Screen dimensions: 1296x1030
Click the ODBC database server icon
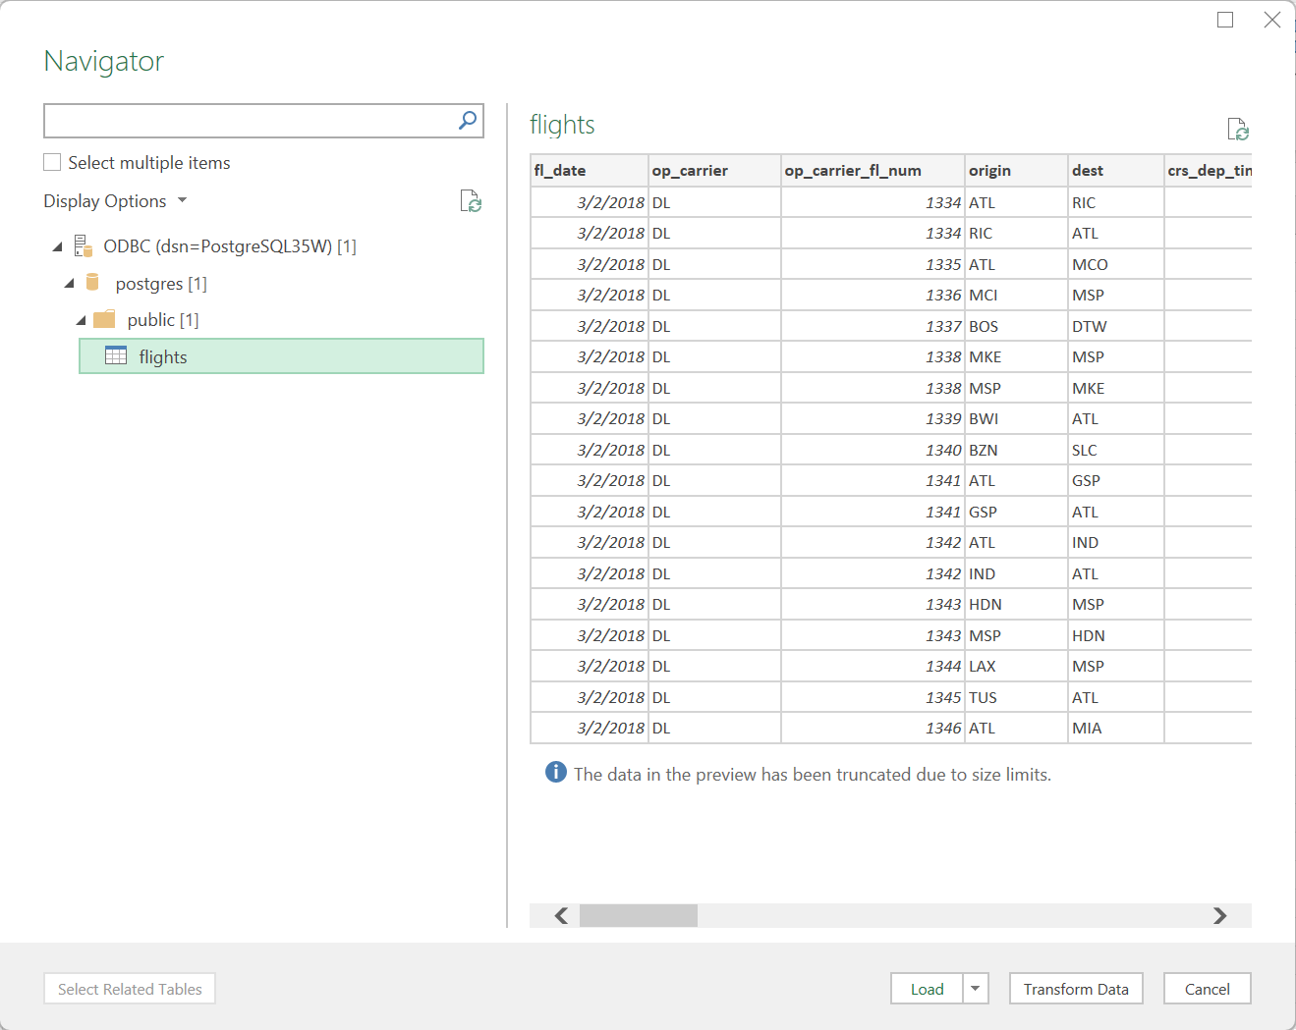tap(84, 245)
